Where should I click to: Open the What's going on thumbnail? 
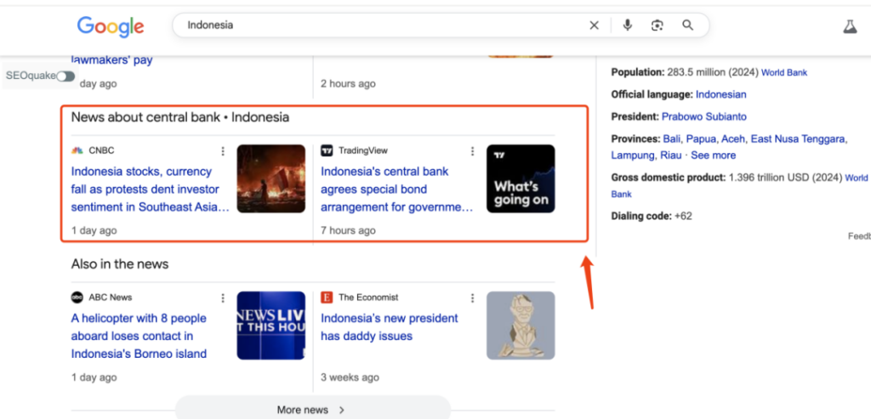coord(521,178)
